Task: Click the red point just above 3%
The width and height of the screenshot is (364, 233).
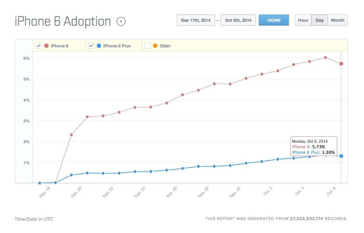Action: pyautogui.click(x=87, y=117)
